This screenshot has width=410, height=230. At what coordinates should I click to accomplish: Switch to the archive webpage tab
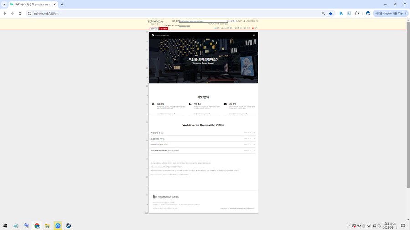[154, 29]
